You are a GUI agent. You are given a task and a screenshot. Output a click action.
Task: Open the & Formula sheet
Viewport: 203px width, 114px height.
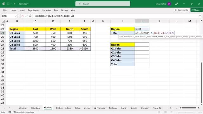(x=99, y=108)
